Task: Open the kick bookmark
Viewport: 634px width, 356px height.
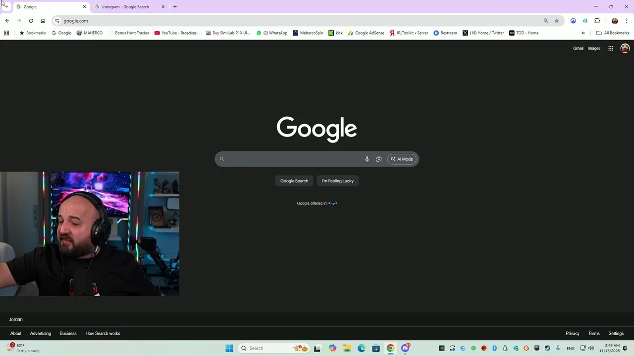Action: coord(335,33)
